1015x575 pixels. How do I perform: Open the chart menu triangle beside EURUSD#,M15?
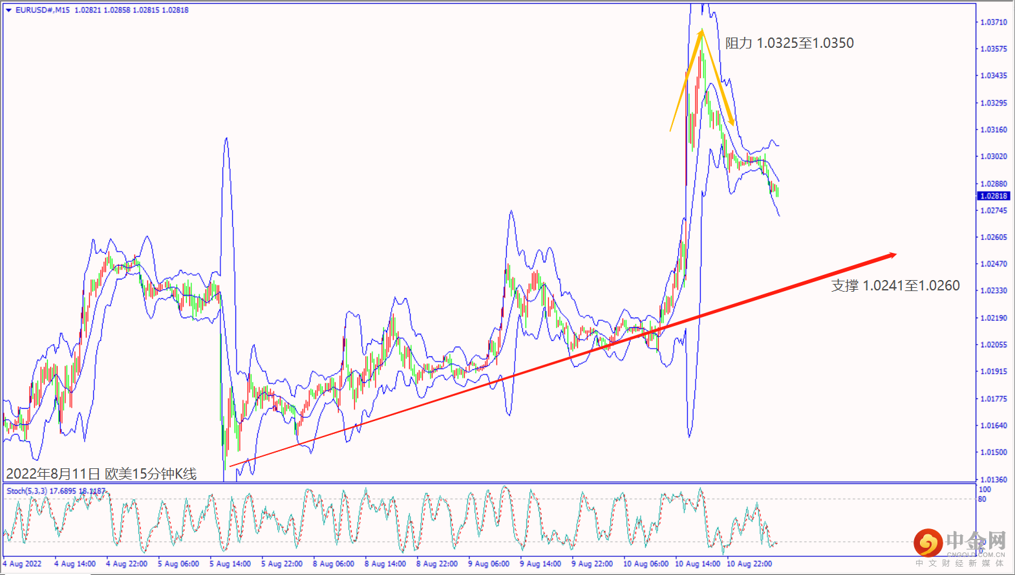tap(8, 10)
